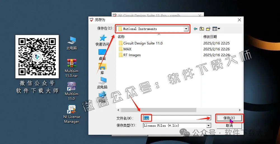Open the Circuit Design Suite 11.0 folder
Image resolution: width=280 pixels, height=144 pixels.
[x=141, y=43]
